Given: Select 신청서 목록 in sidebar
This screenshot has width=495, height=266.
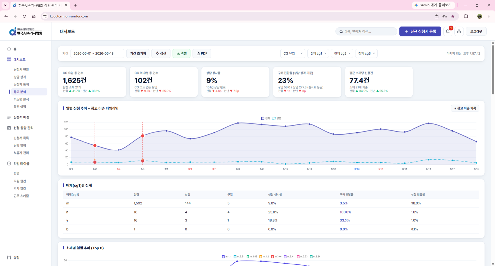Looking at the screenshot, I should coord(21,138).
